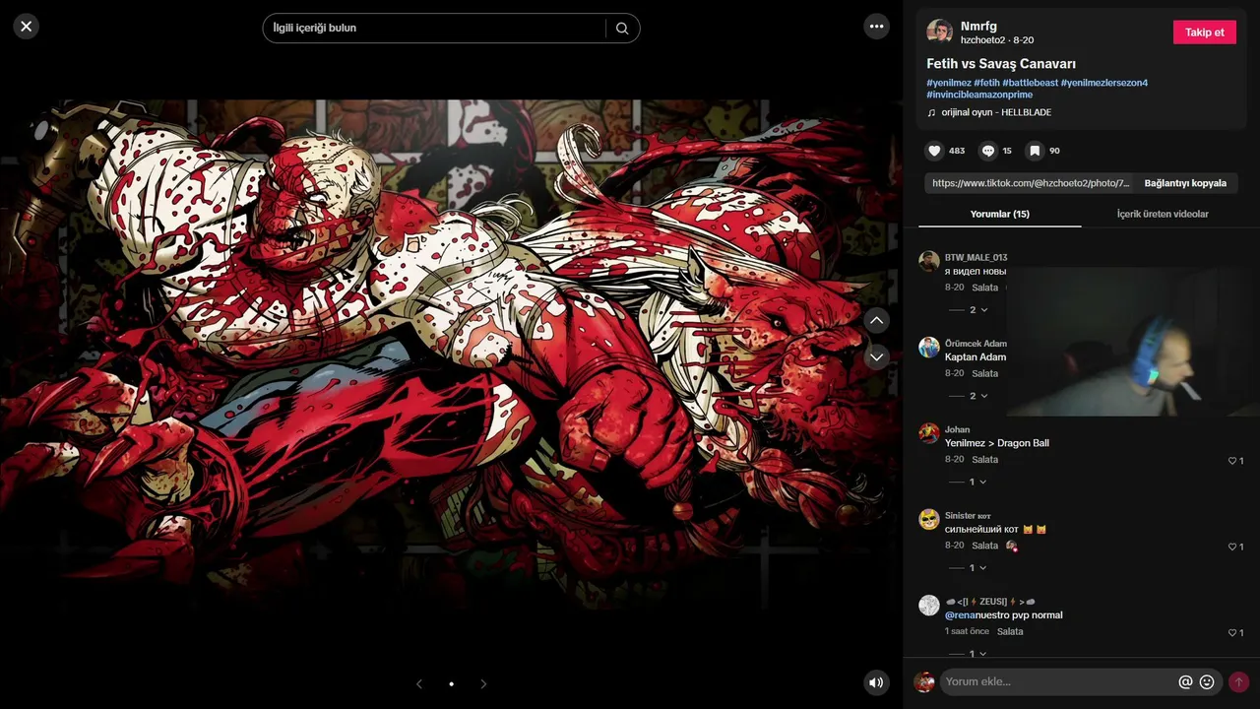The height and width of the screenshot is (709, 1260).
Task: Click the TikTok post URL text
Action: [x=1031, y=183]
